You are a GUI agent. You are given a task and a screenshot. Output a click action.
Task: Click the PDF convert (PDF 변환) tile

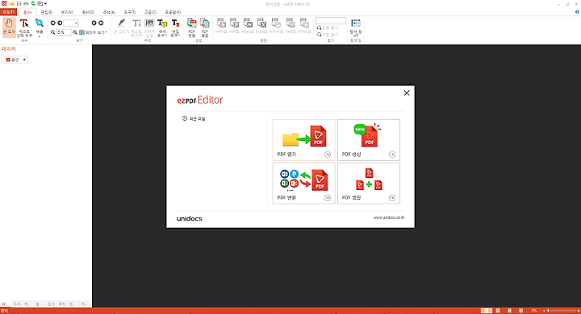tap(304, 183)
